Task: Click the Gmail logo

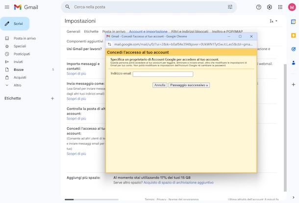Action: tap(26, 7)
